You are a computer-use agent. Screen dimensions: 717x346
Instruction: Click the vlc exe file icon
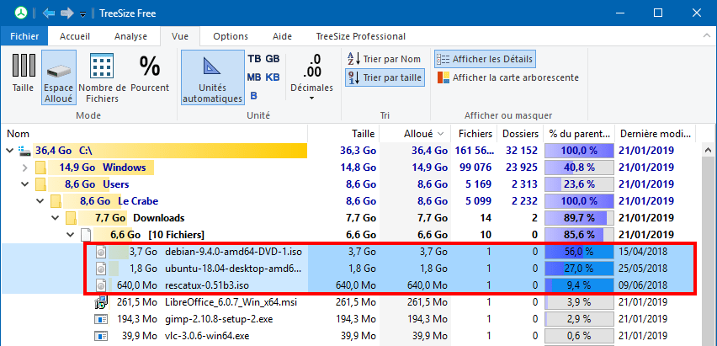pyautogui.click(x=101, y=336)
